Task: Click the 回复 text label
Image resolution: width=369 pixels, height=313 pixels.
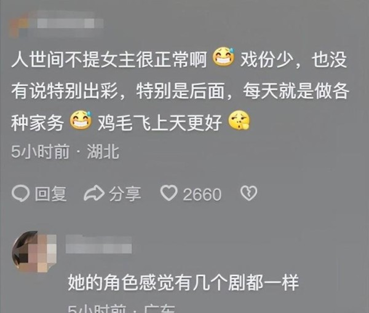Action: pos(51,193)
